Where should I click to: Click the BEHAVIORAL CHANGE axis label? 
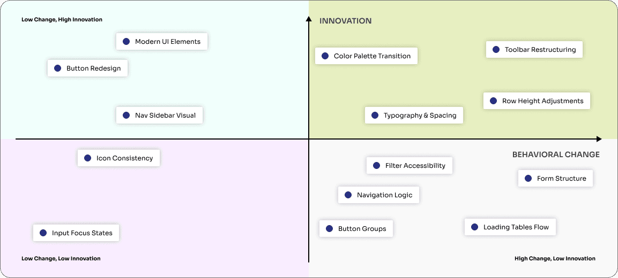556,155
